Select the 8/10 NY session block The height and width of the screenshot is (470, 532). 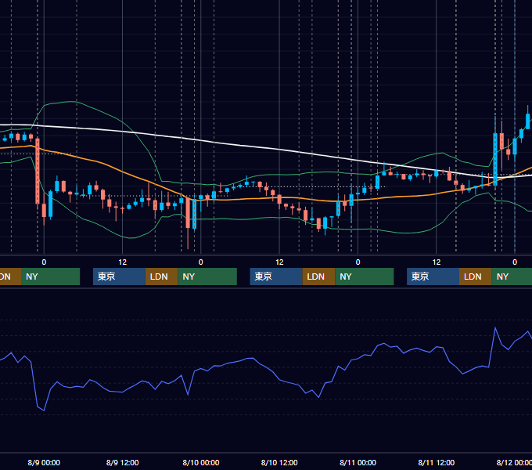click(365, 277)
